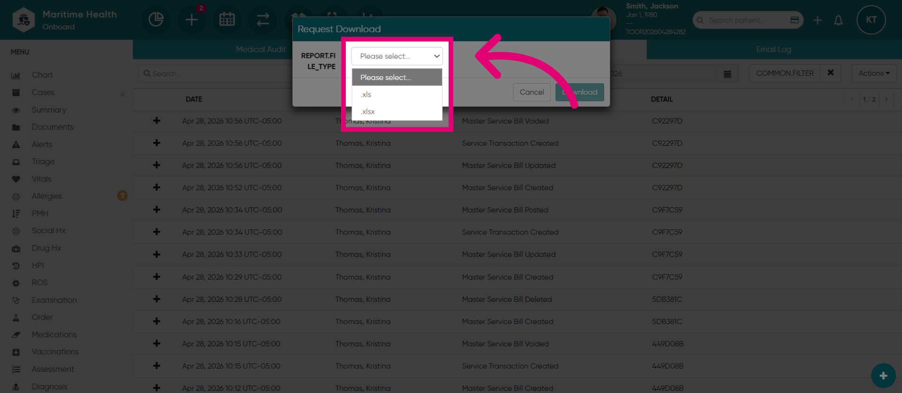
Task: Click the plus icon with badge 2
Action: click(192, 20)
